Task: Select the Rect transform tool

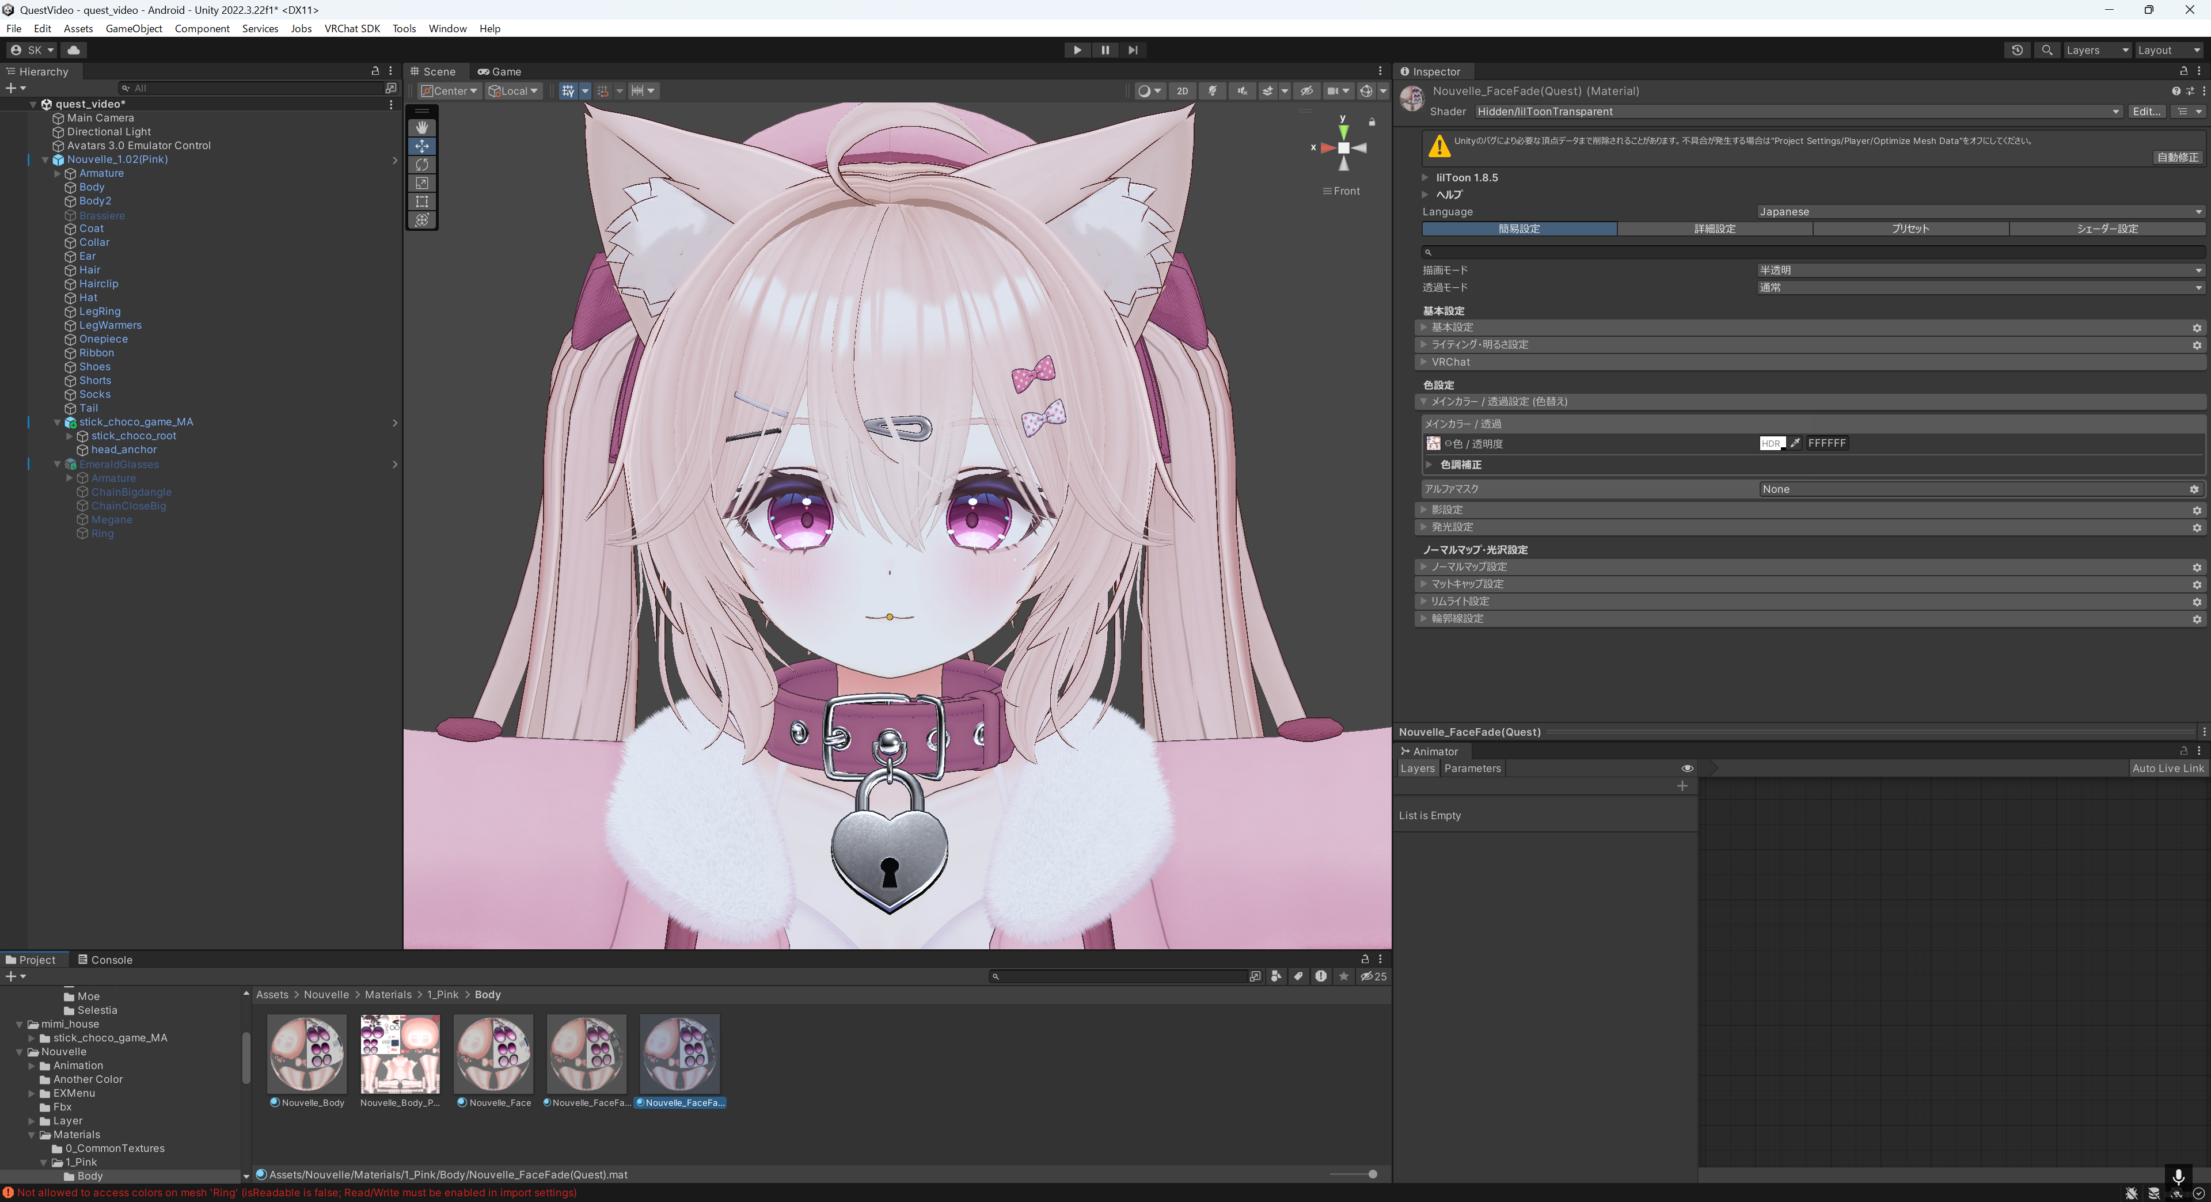Action: [x=421, y=201]
